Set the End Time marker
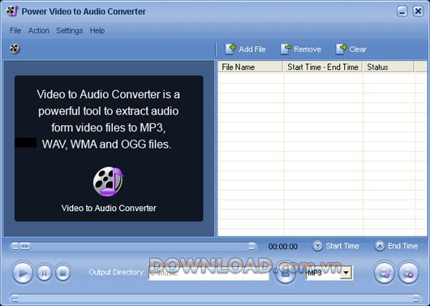 pyautogui.click(x=396, y=246)
